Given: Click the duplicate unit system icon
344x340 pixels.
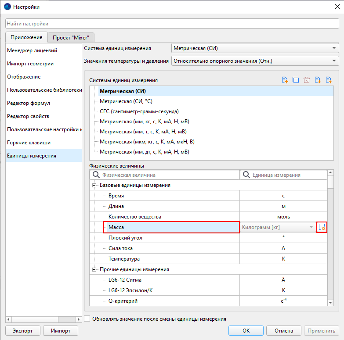Looking at the screenshot, I should (296, 80).
